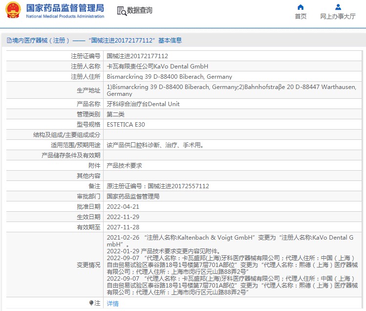The height and width of the screenshot is (311, 366).
Task: Click the 首页 home icon
Action: (x=301, y=7)
